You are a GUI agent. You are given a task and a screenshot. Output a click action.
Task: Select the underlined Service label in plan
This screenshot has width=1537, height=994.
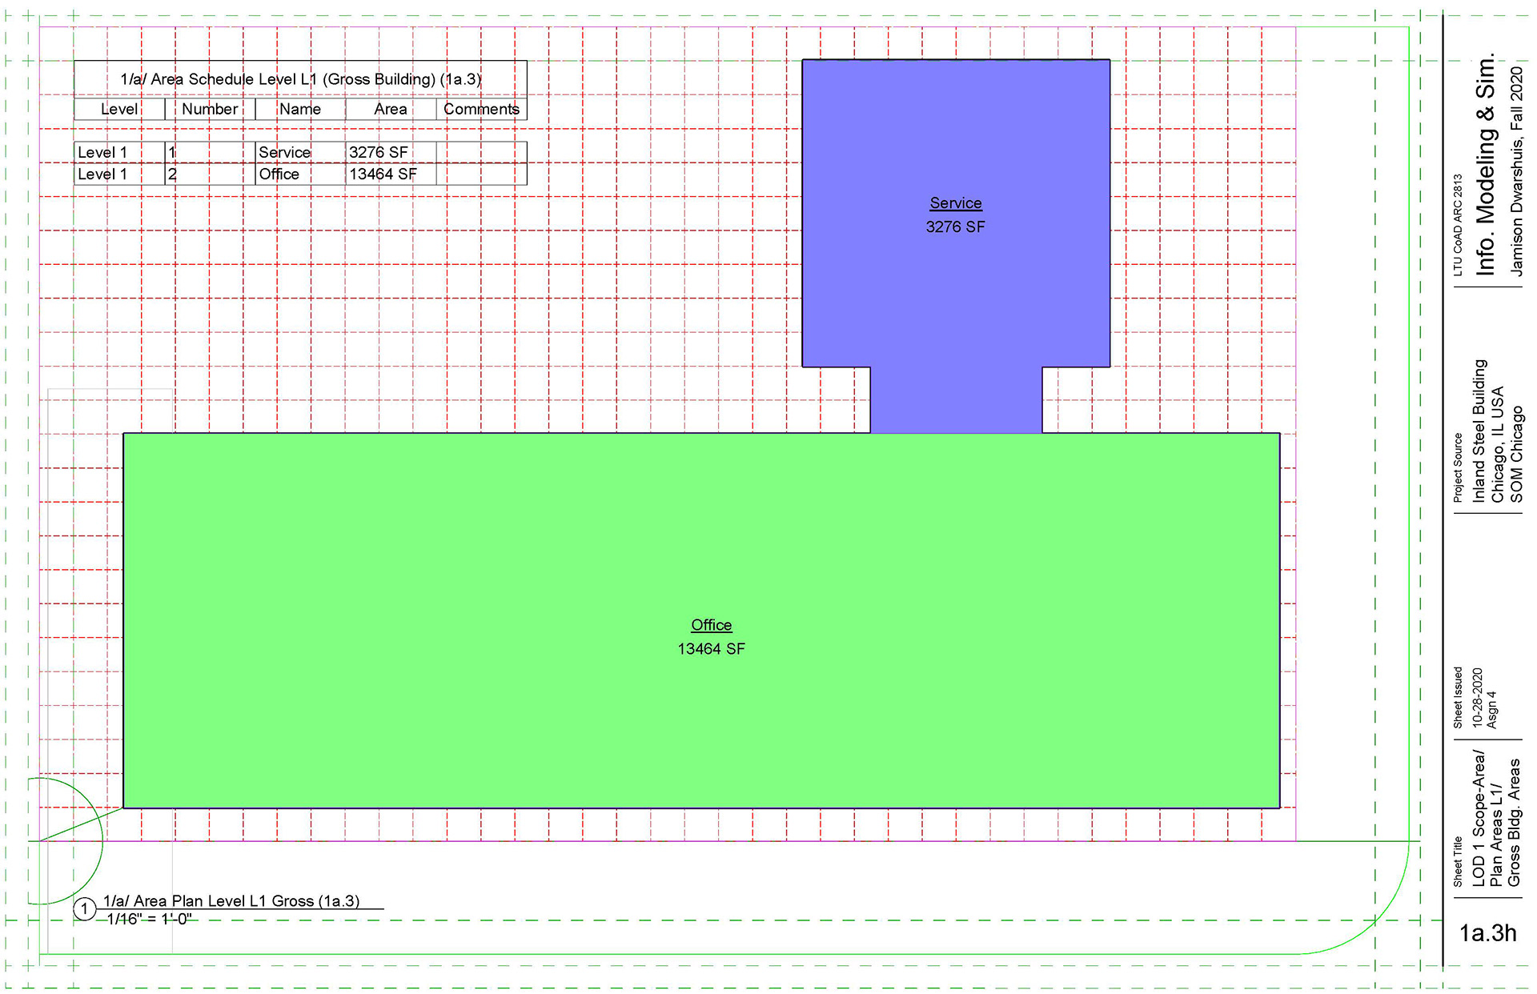click(x=956, y=203)
